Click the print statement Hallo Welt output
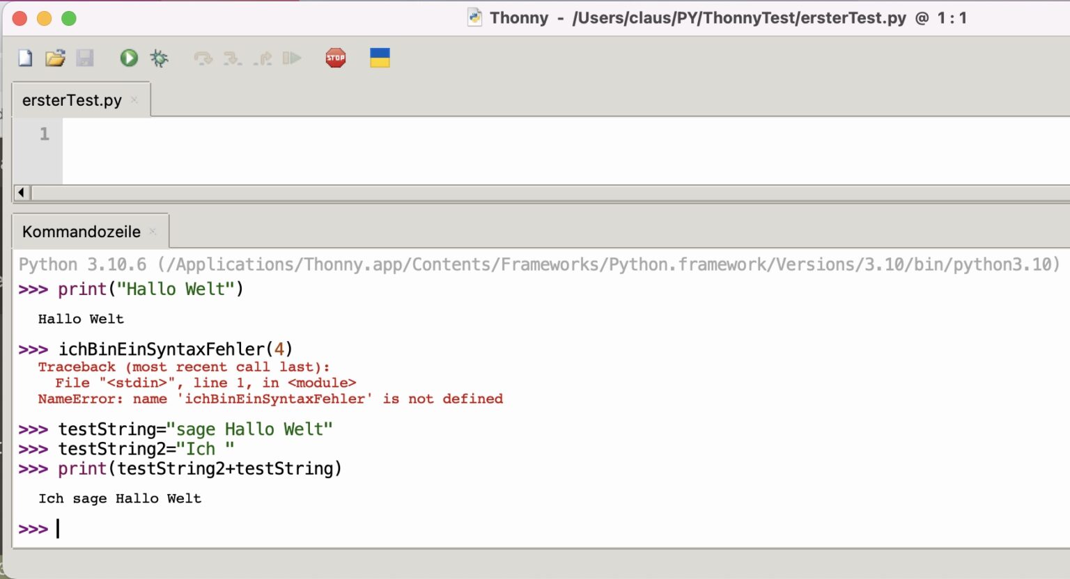1070x579 pixels. [x=82, y=319]
